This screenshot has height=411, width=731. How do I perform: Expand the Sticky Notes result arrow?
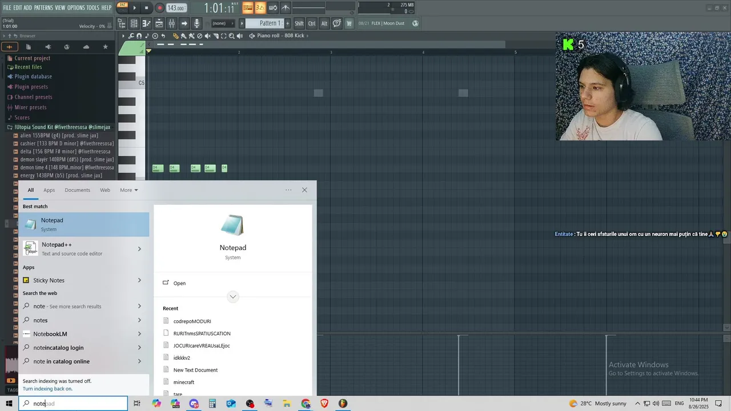coord(139,280)
